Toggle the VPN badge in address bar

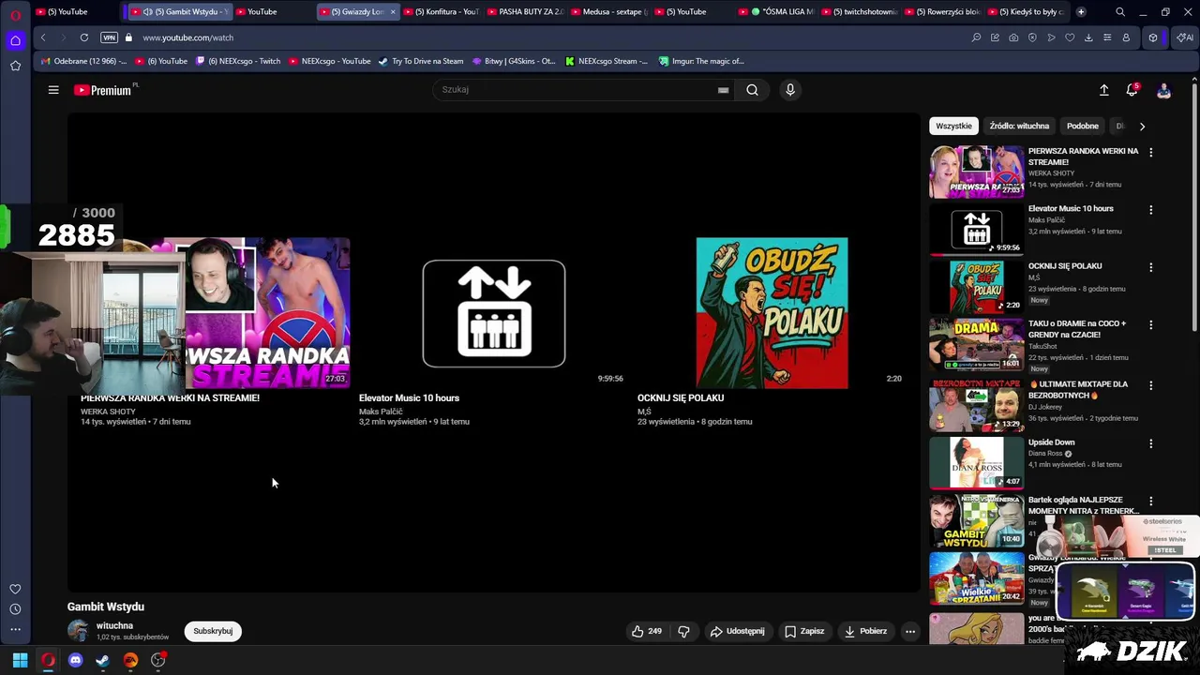(x=110, y=37)
